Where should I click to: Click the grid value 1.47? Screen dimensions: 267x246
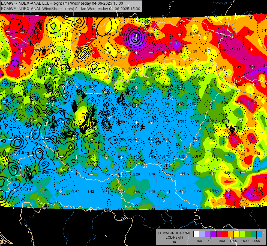point(167,209)
